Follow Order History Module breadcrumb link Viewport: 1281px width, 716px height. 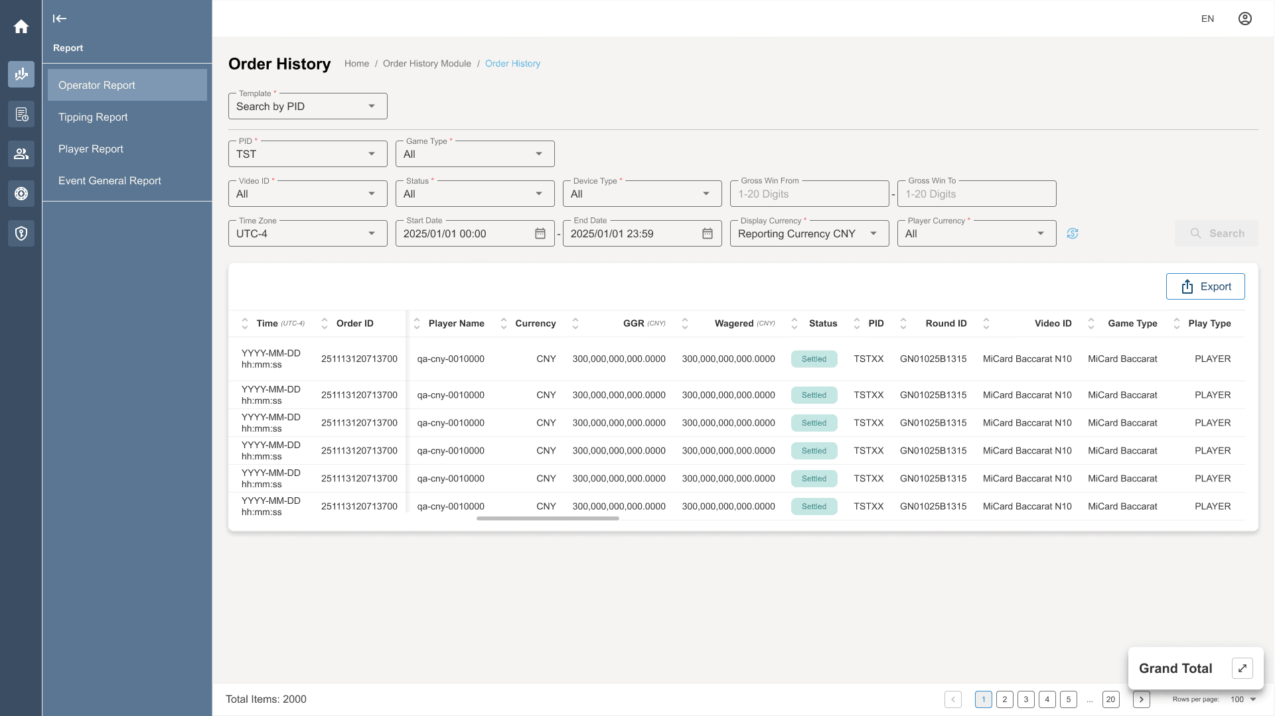pyautogui.click(x=427, y=64)
